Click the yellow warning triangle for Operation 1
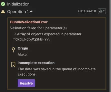 tap(3, 11)
